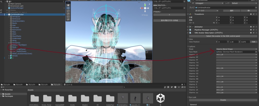Screen dimensions: 259x106
Task: Expand the Pipeline Manager component foldout
Action: 188,30
